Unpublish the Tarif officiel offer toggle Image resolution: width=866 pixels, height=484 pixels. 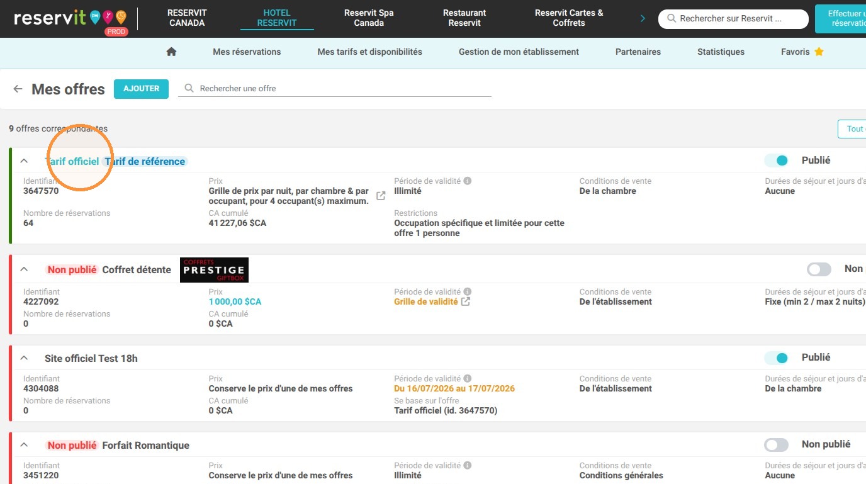coord(777,160)
